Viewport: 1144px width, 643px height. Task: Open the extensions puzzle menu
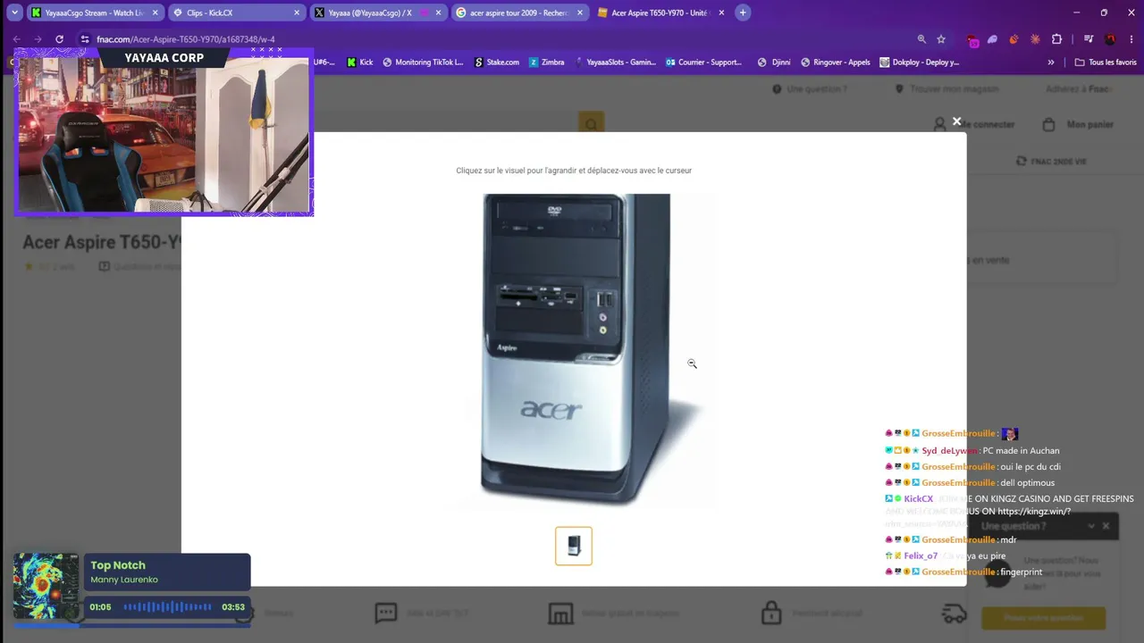click(x=1056, y=39)
